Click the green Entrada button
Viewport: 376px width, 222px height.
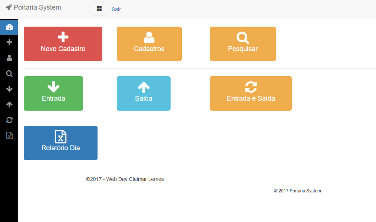tap(53, 93)
